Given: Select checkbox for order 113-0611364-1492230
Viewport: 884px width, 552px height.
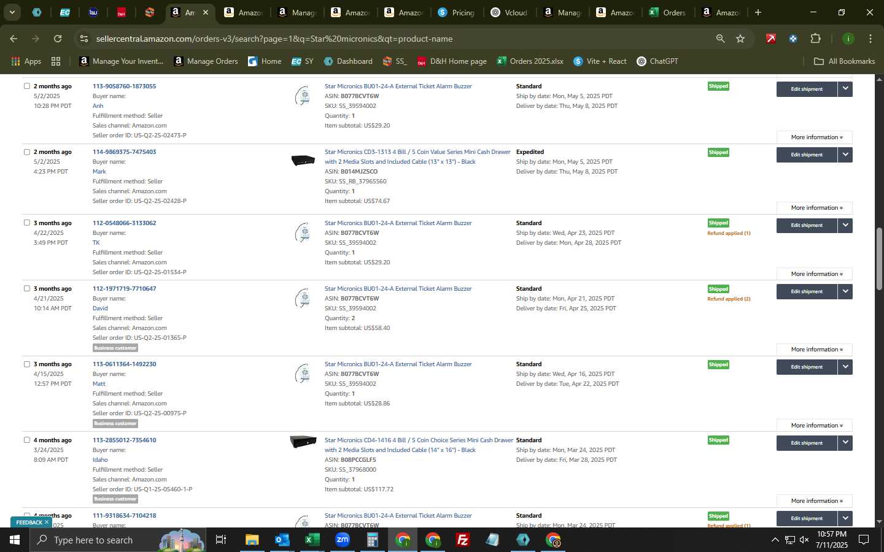Looking at the screenshot, I should coord(26,364).
